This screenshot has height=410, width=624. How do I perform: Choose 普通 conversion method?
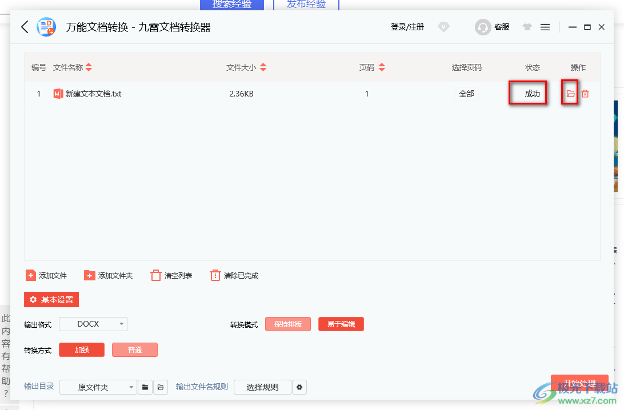pyautogui.click(x=135, y=350)
